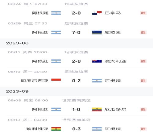153x134 pixels.
Task: Open team 厄瓜多尔 name link
Action: point(115,109)
